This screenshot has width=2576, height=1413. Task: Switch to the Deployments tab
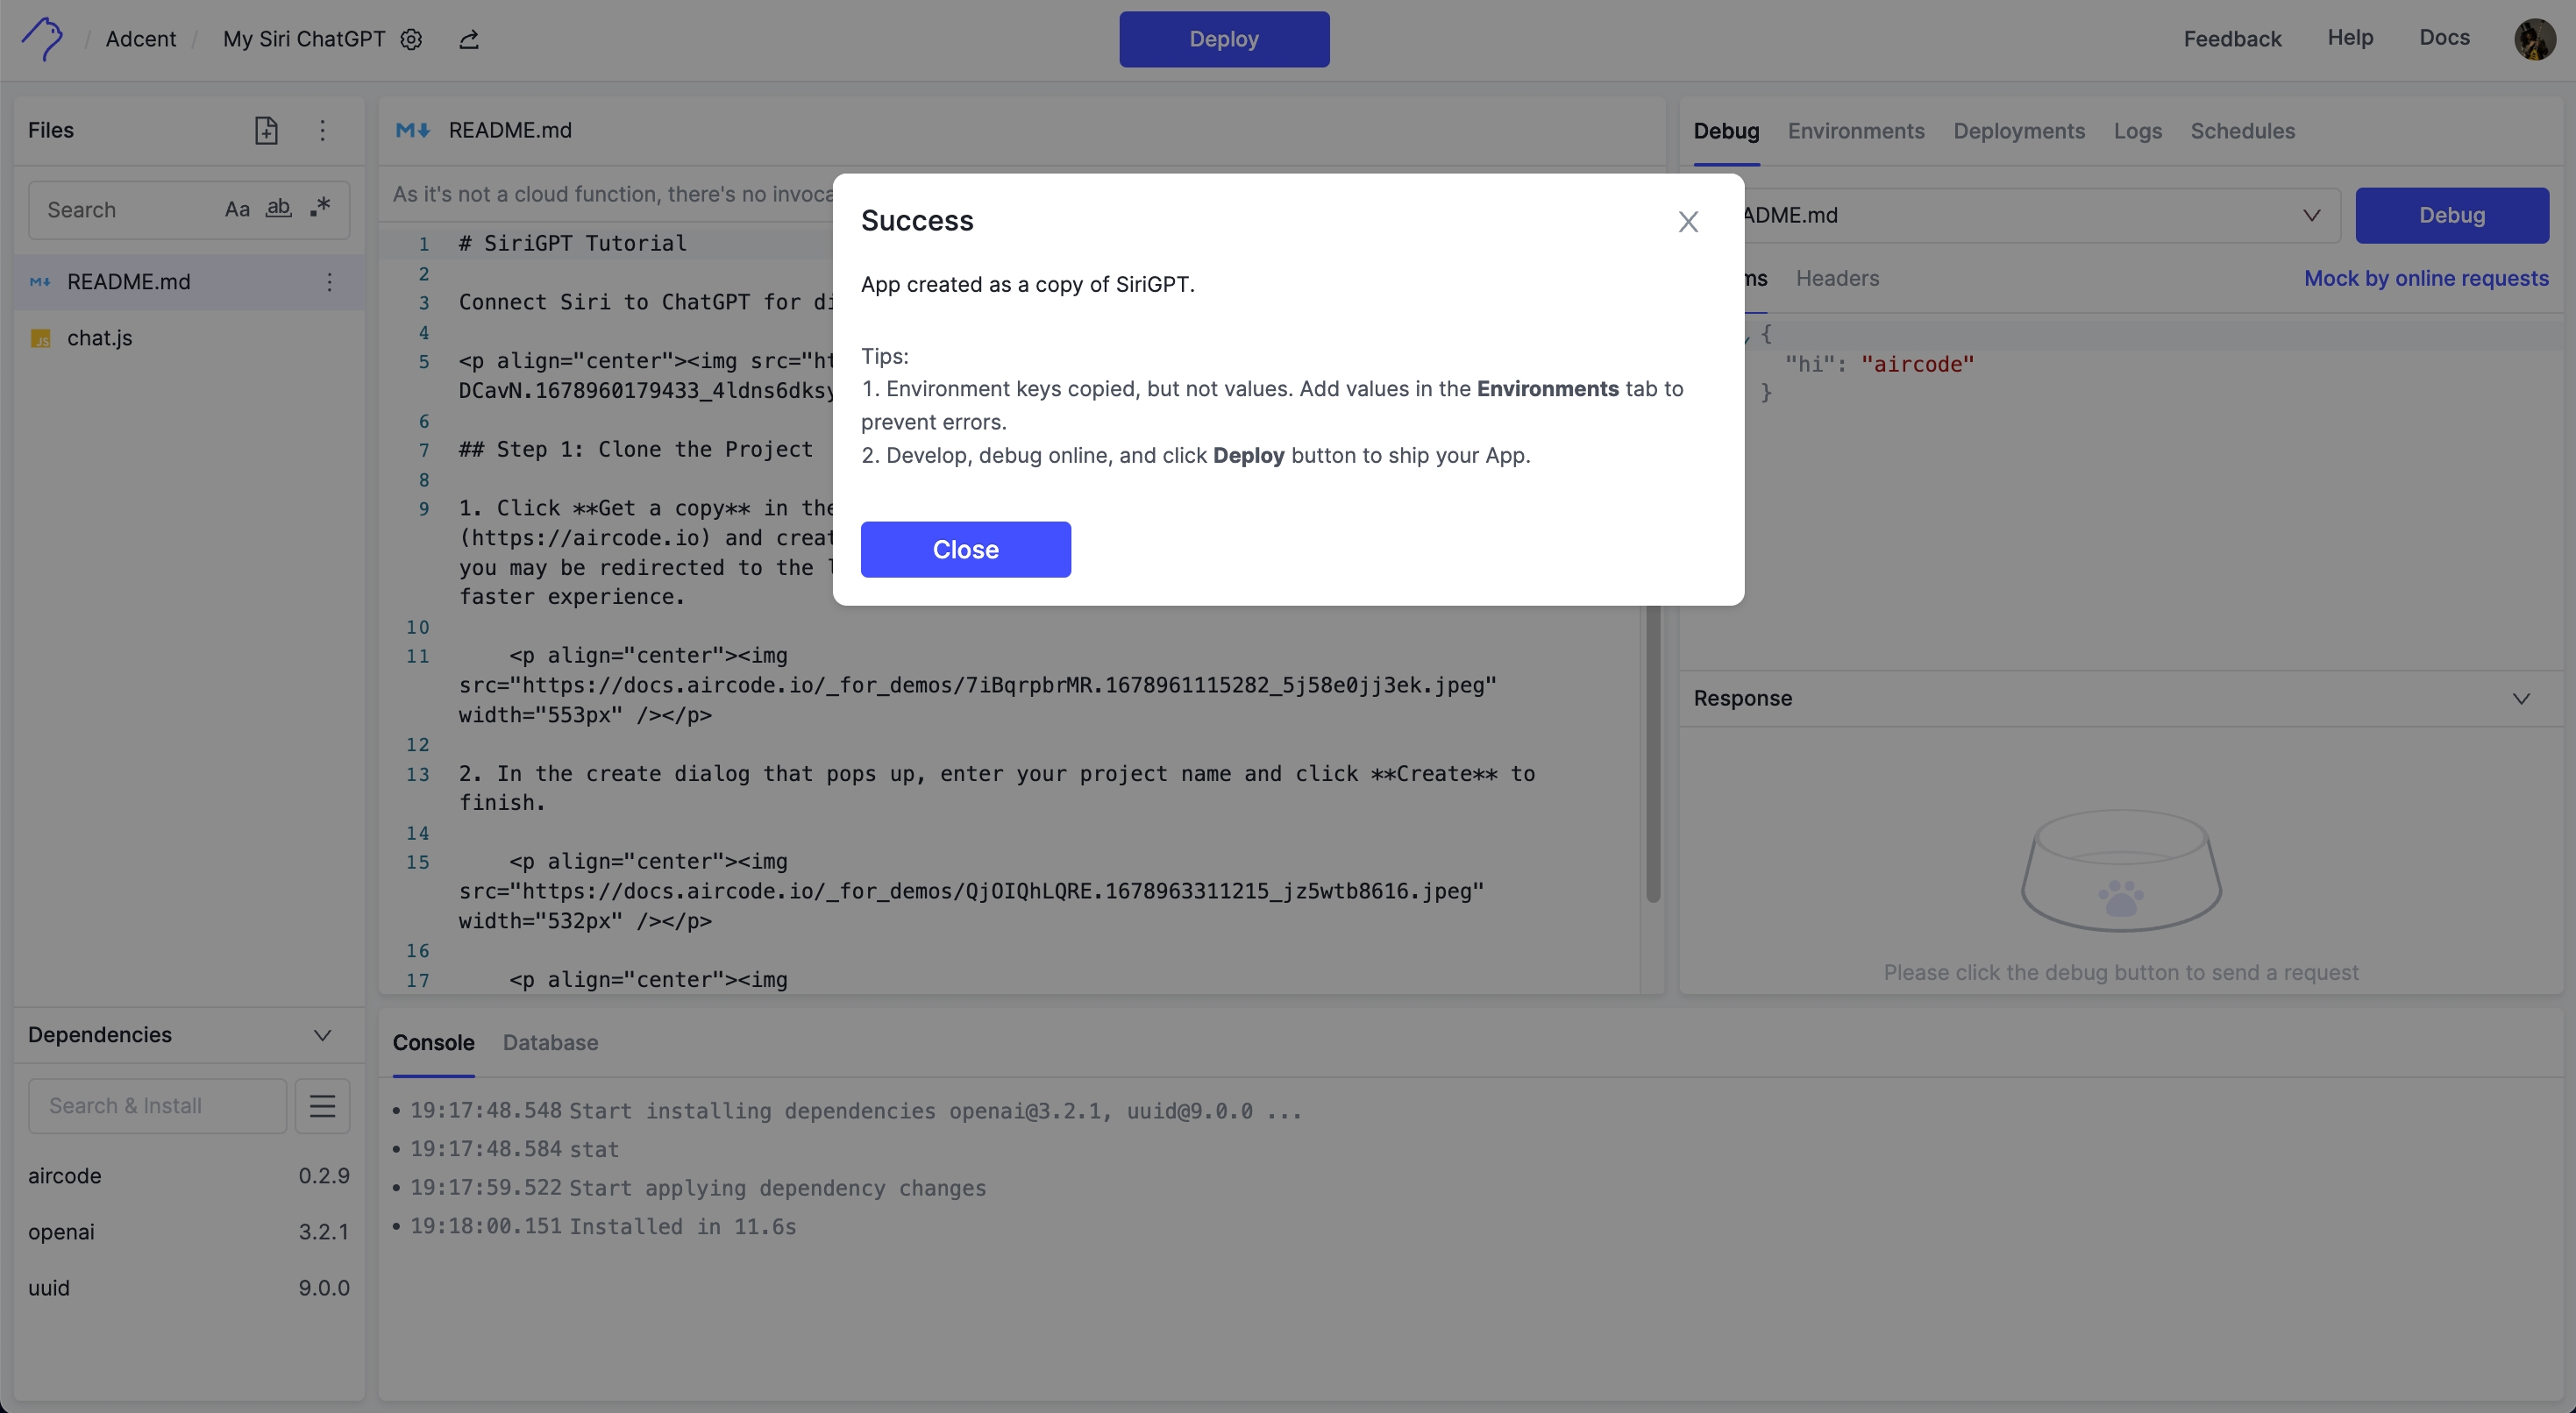[x=2019, y=131]
